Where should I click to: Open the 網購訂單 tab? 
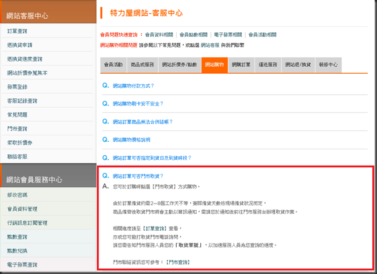(x=241, y=65)
